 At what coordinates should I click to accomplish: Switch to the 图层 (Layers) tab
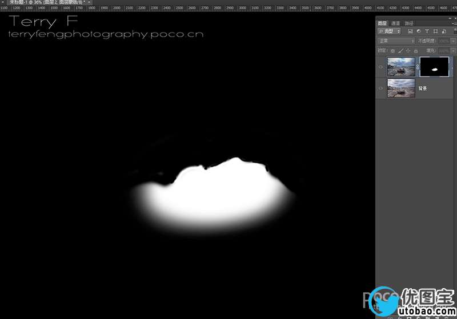click(382, 23)
